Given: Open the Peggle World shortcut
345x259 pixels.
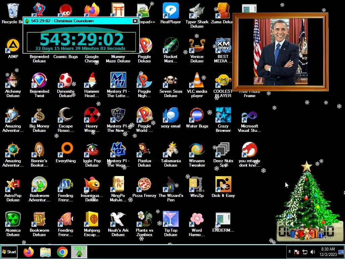Looking at the screenshot, I should coord(144,120).
